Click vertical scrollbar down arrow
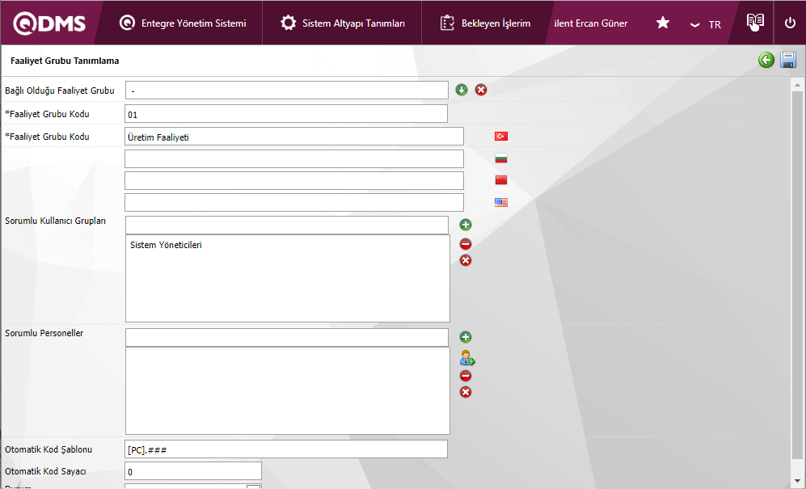 pyautogui.click(x=797, y=481)
